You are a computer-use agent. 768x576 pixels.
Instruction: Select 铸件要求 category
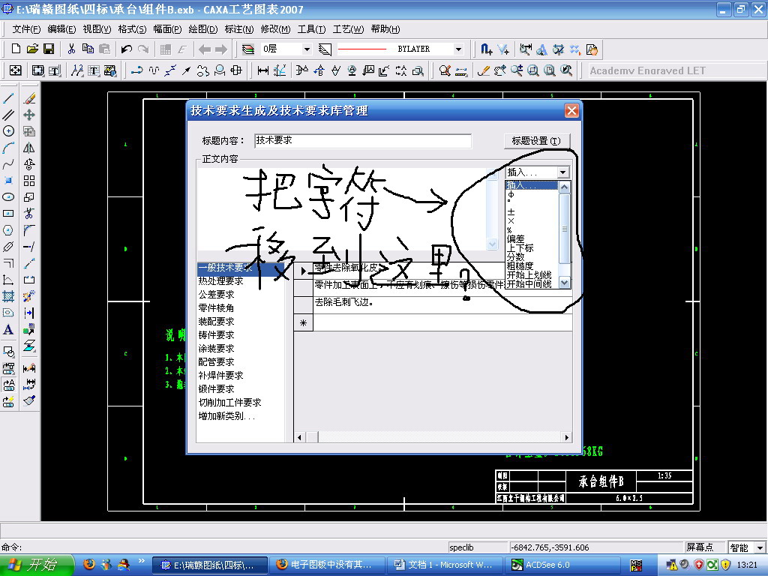(217, 335)
